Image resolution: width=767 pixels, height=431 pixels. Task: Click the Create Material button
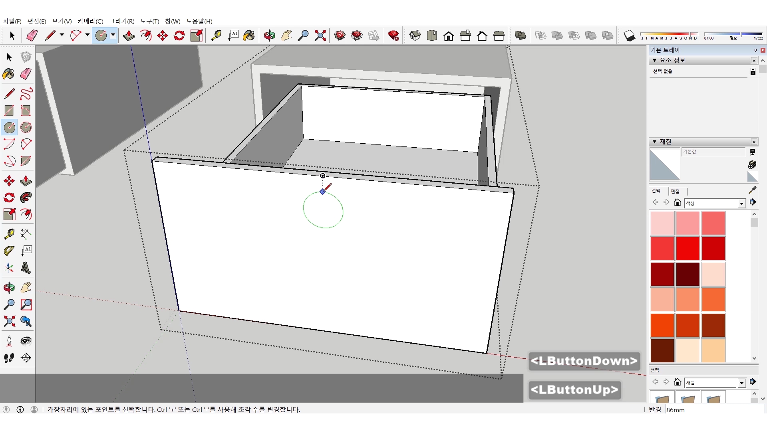pos(752,164)
